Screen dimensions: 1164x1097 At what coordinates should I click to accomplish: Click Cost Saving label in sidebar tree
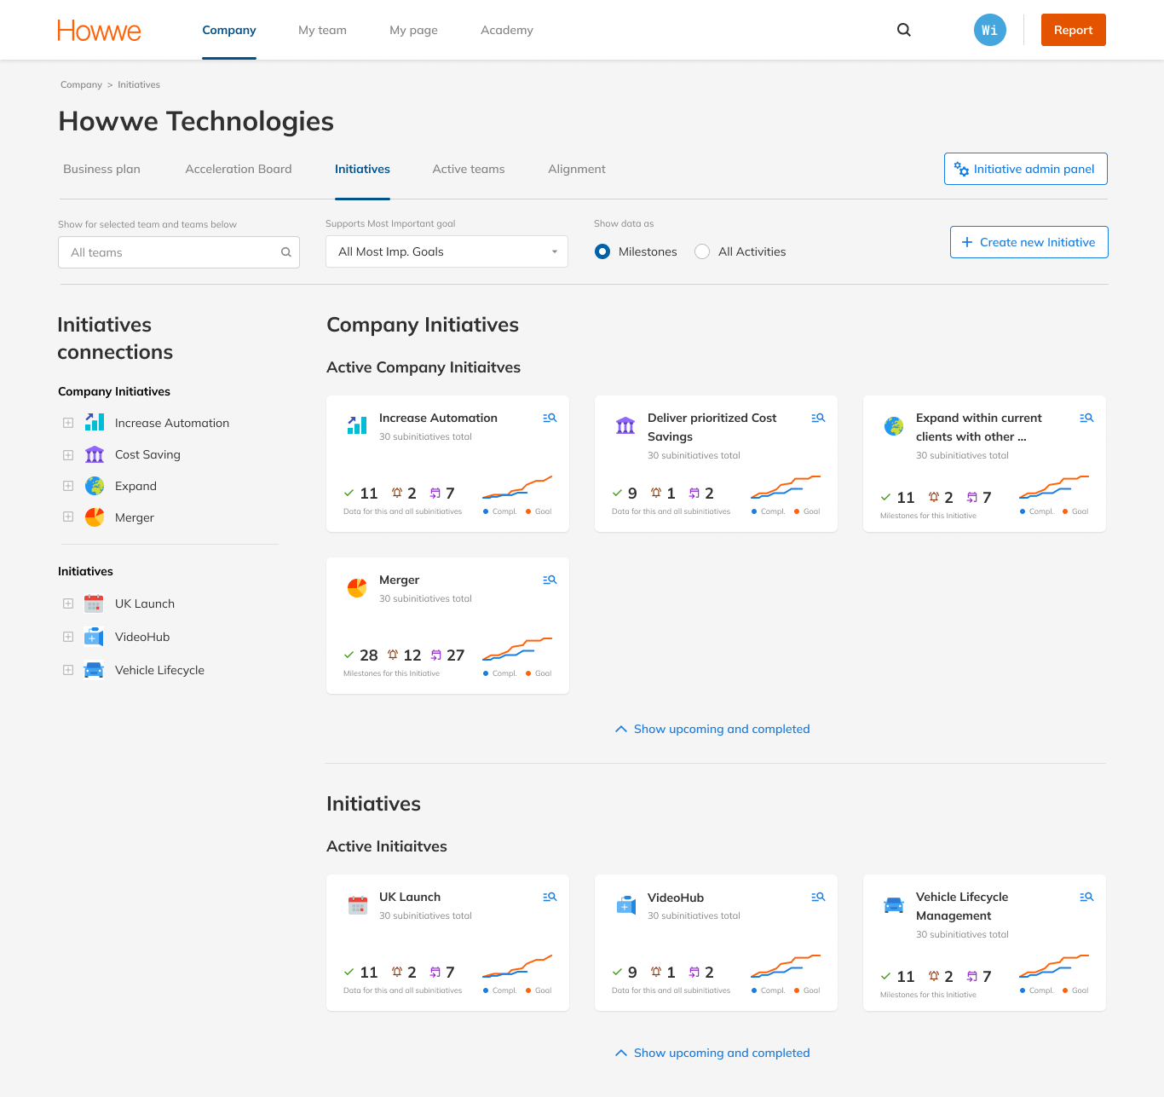pos(147,454)
